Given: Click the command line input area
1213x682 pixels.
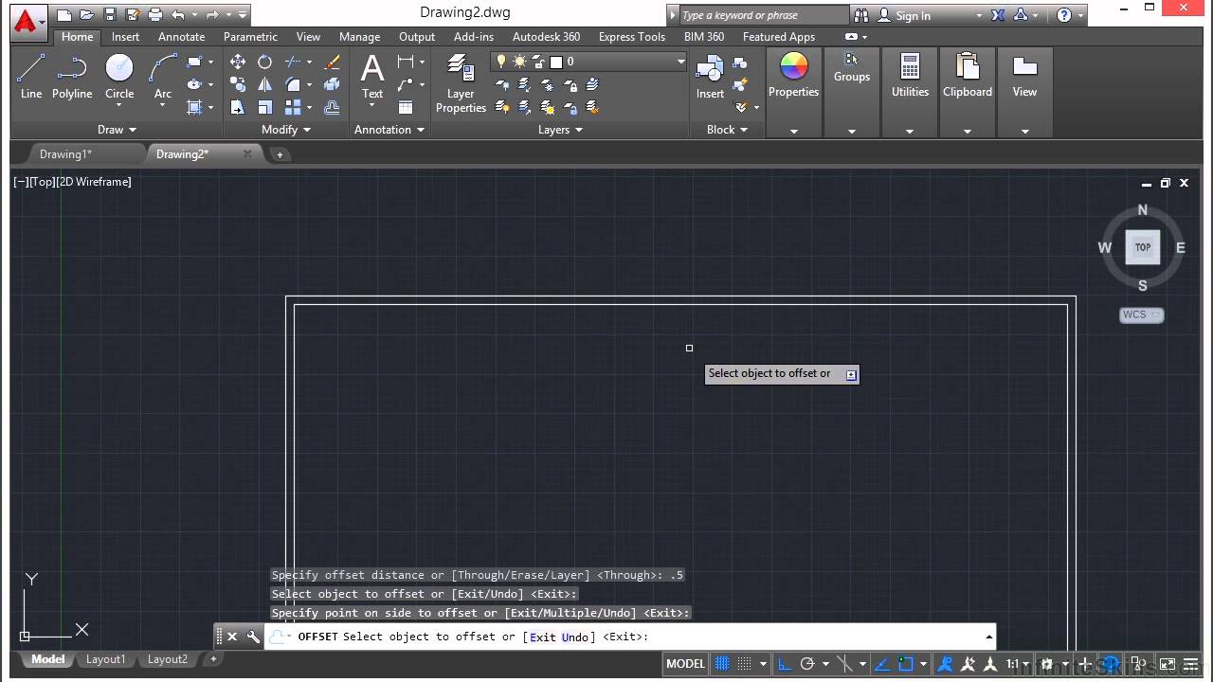Looking at the screenshot, I should coord(625,637).
